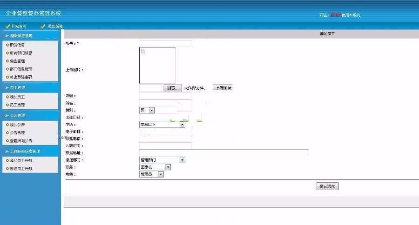The image size is (419, 225).
Task: Focus the 帐号 account input field
Action: coord(165,43)
